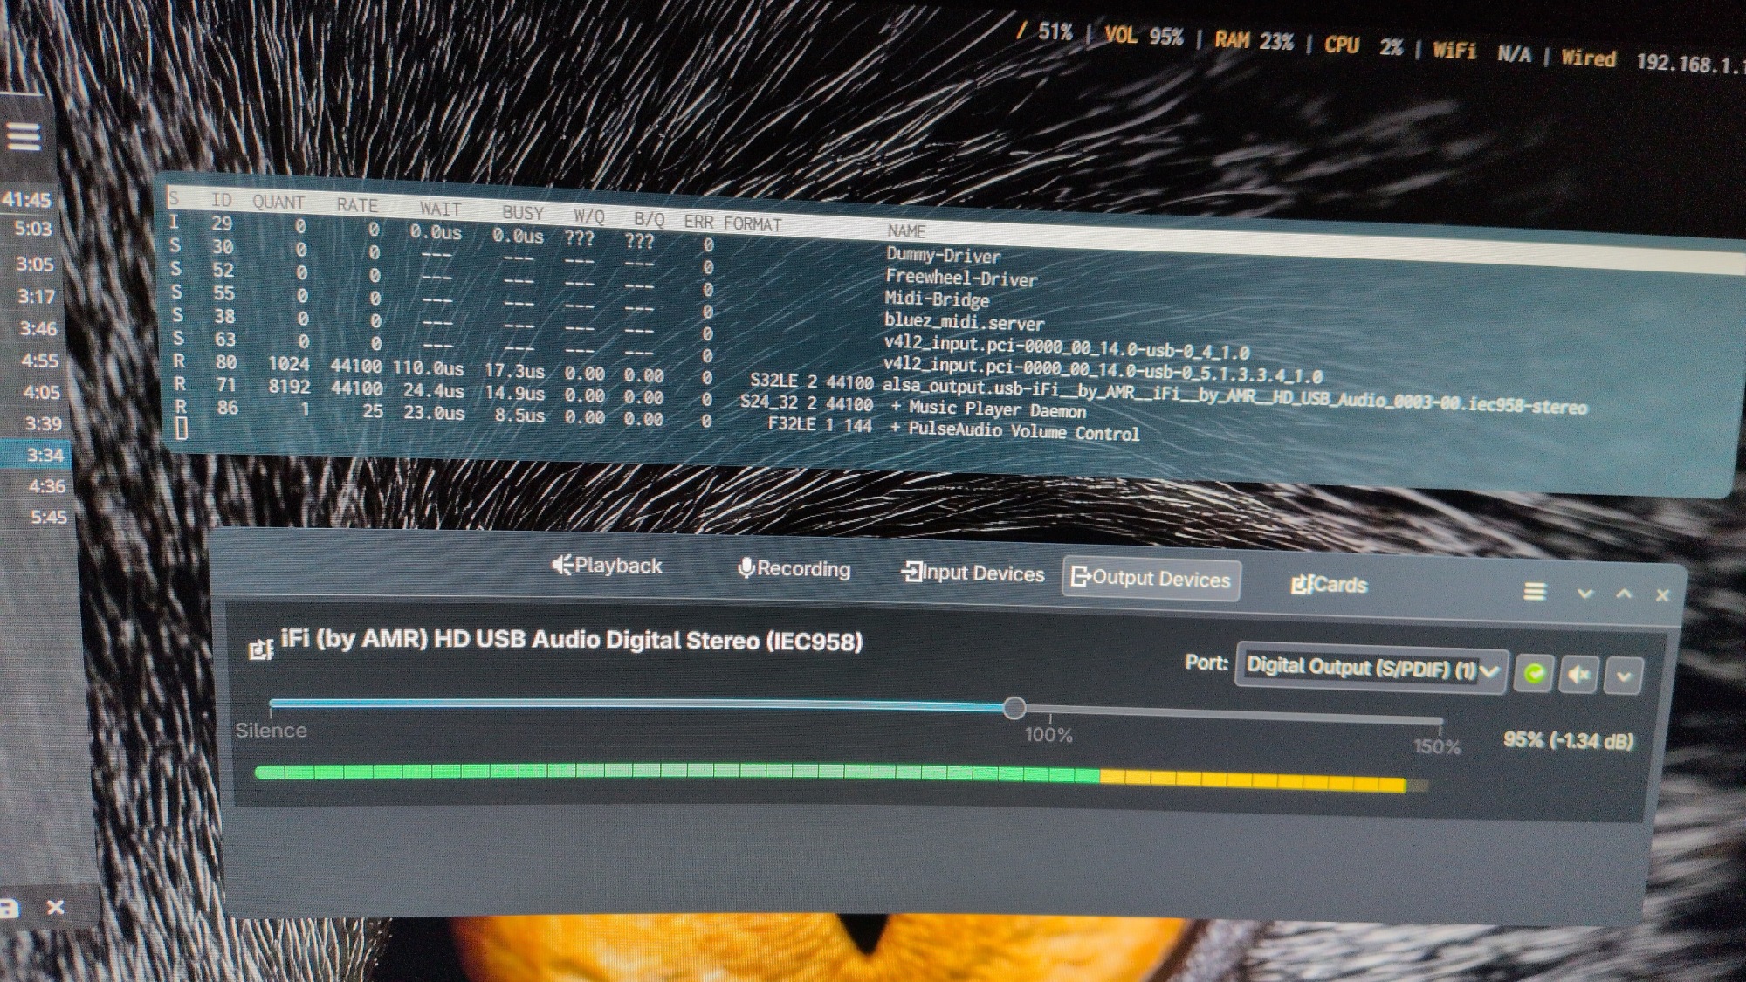Open the Cards tab
Viewport: 1746px width, 982px height.
coord(1329,585)
